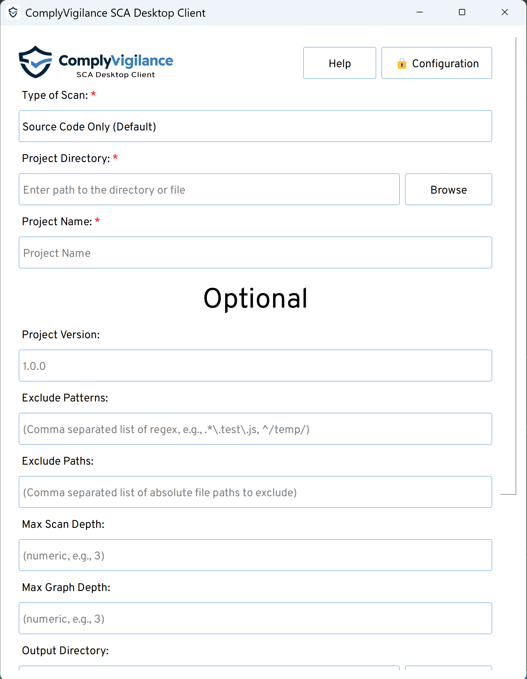
Task: Maximize the ComplyVigilance window
Action: 462,12
